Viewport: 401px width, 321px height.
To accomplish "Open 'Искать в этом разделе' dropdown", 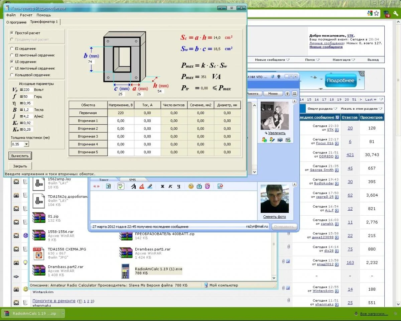I will point(361,109).
